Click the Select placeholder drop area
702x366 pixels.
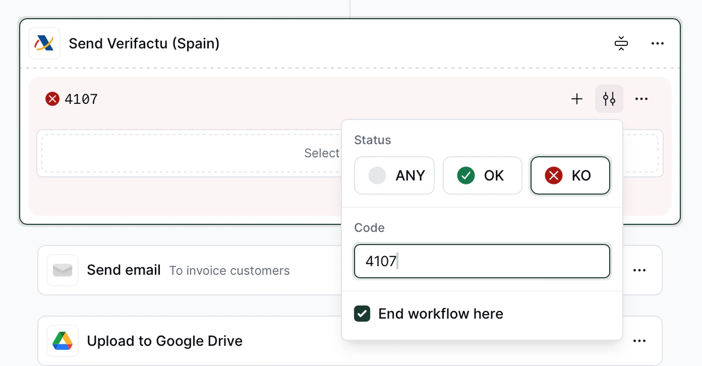[x=350, y=153]
